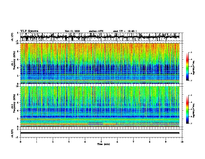Click the ch.1 waveform trace plot

[x=100, y=37]
